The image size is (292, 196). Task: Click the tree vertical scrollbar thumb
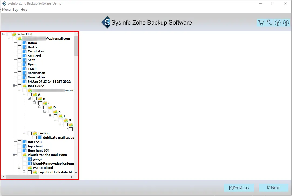pos(76,46)
